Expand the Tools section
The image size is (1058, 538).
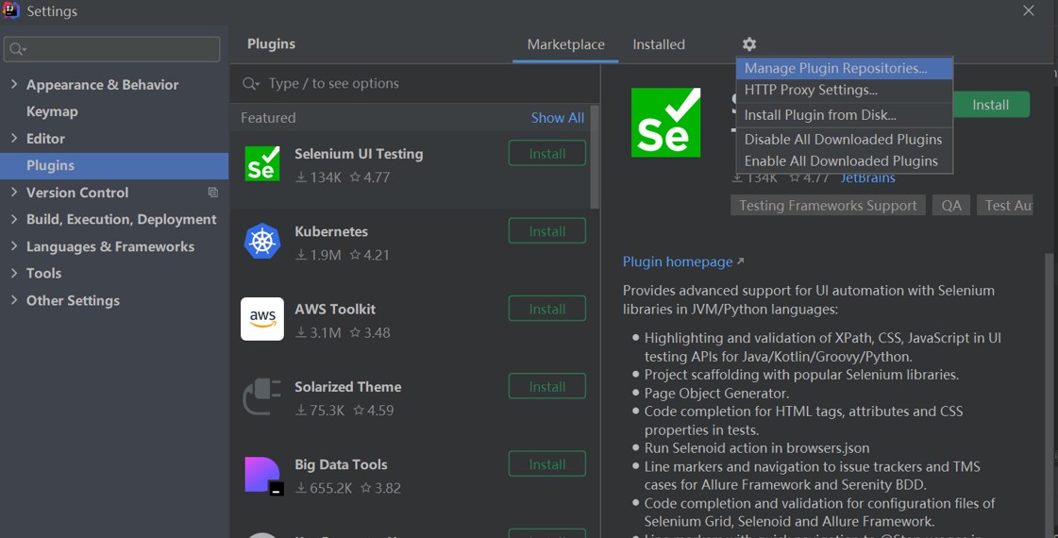pos(14,273)
